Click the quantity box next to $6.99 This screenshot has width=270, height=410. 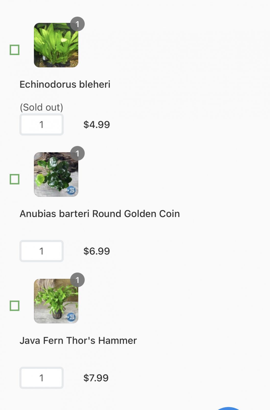coord(42,251)
